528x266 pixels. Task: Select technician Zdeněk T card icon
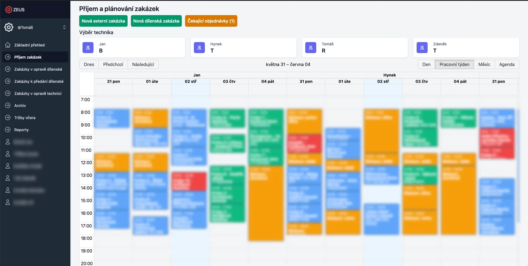422,48
